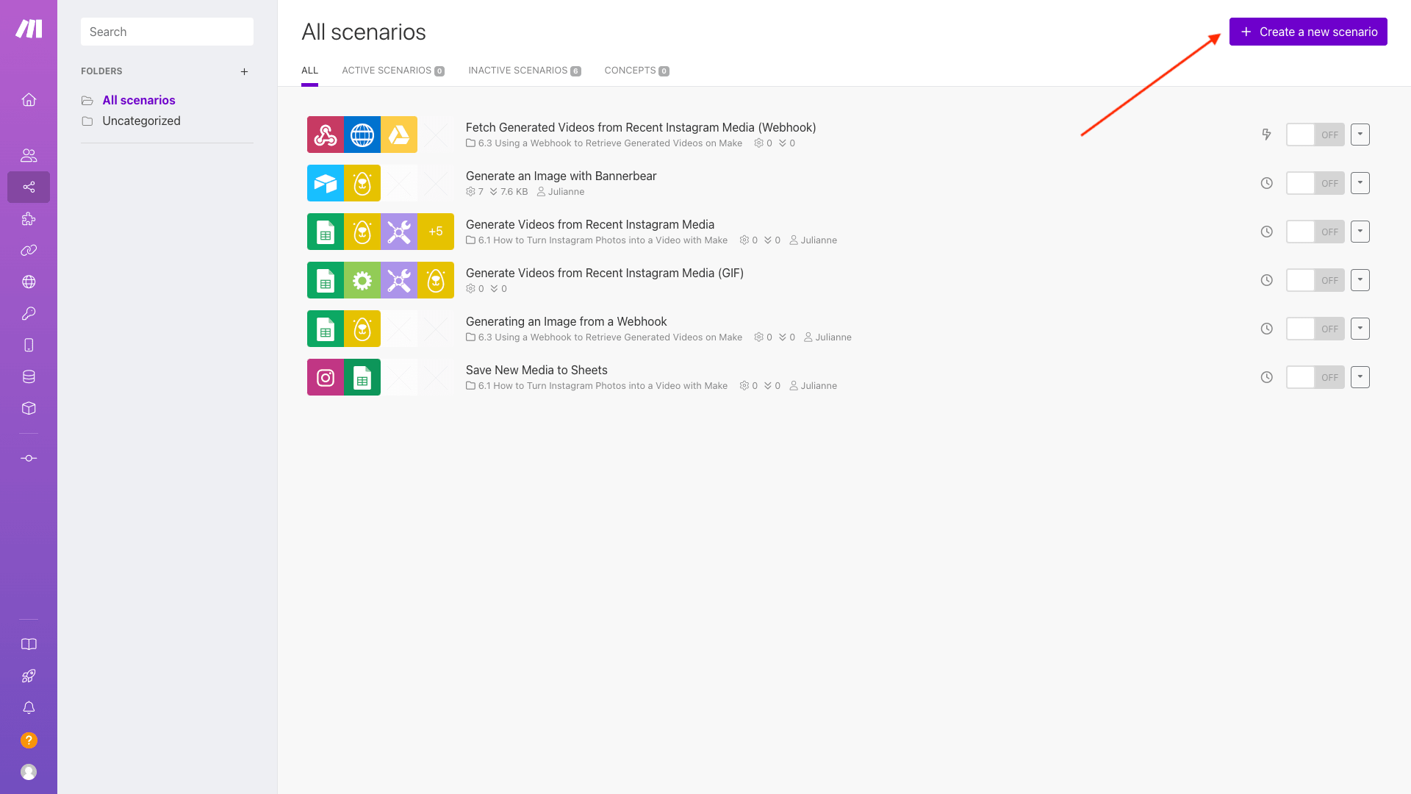The image size is (1411, 794).
Task: Open Webhooks globe icon in sidebar
Action: (29, 282)
